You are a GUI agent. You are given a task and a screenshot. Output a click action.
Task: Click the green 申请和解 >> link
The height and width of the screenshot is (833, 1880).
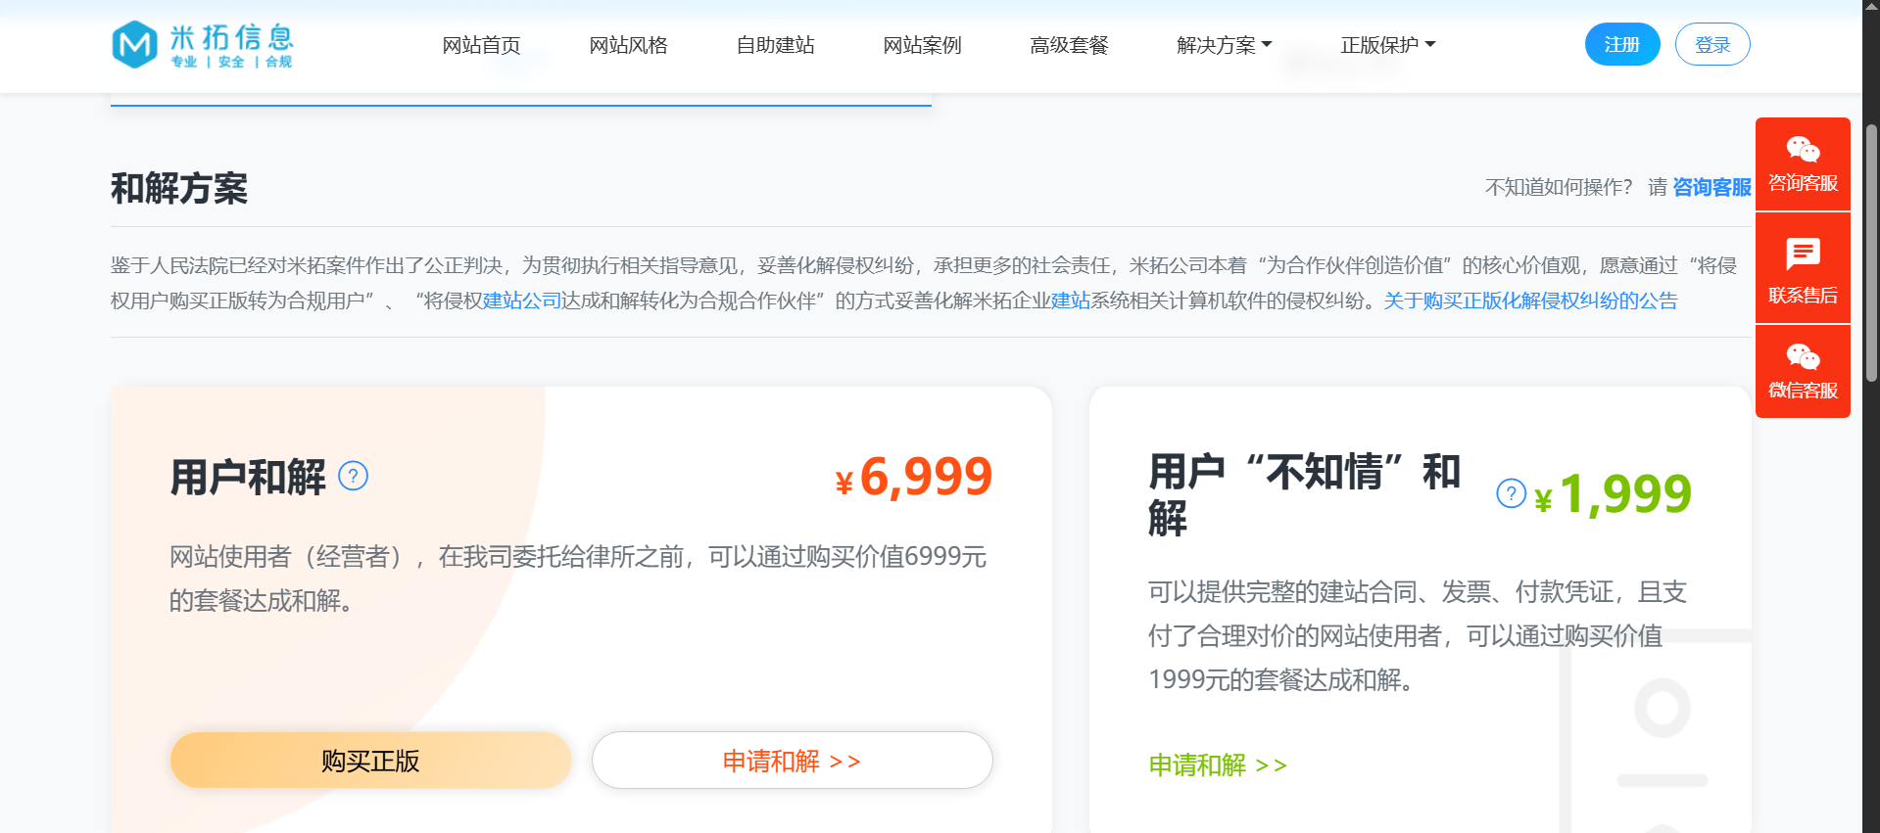1218,764
